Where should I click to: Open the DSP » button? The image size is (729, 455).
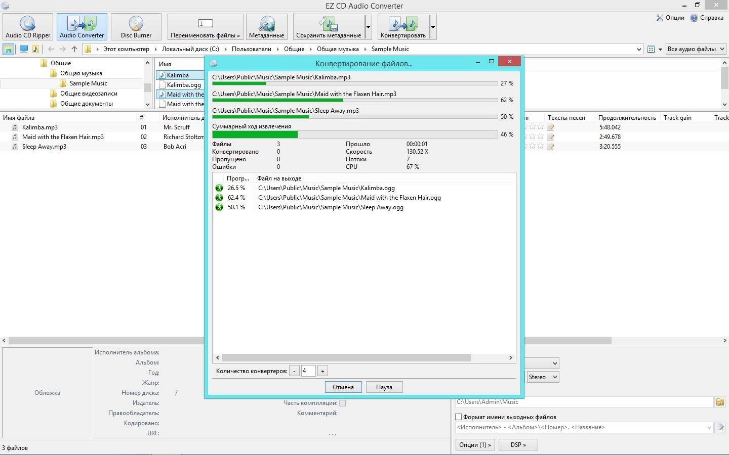click(x=518, y=445)
